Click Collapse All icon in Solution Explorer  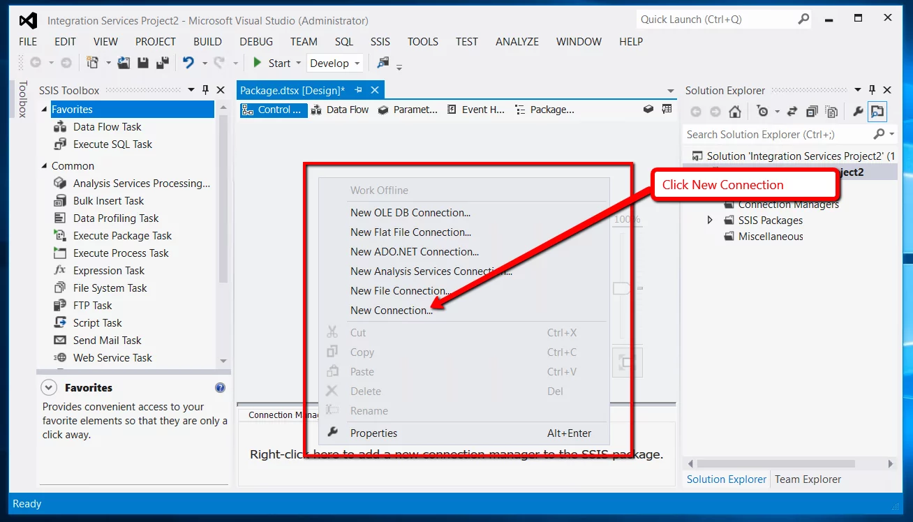pyautogui.click(x=812, y=112)
